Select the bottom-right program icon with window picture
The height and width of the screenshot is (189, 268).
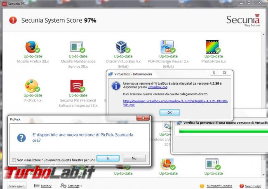pos(213,164)
